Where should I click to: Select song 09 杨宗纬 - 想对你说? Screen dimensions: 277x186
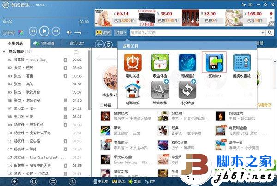tap(45, 125)
